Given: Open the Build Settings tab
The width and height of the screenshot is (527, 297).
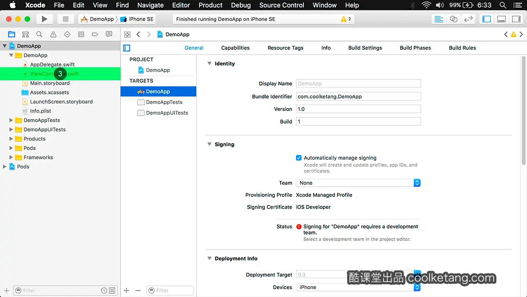Looking at the screenshot, I should pos(365,48).
